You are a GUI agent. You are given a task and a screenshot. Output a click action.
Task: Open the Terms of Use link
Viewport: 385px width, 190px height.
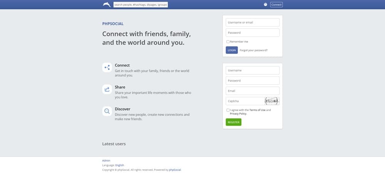tap(257, 110)
